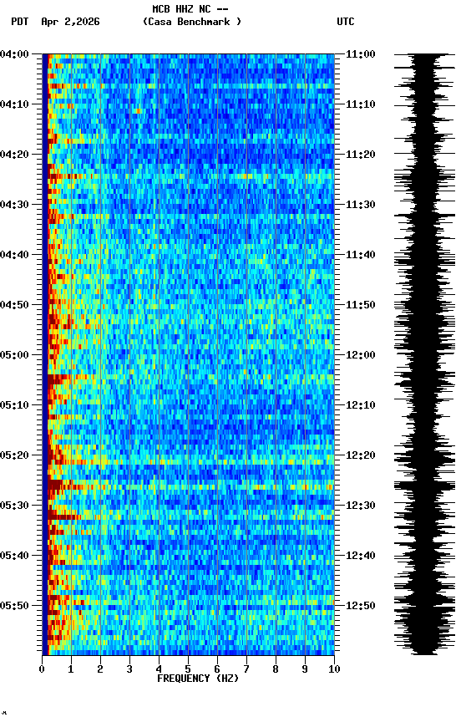The width and height of the screenshot is (461, 722).
Task: Click frequency axis tick '1'
Action: [71, 669]
